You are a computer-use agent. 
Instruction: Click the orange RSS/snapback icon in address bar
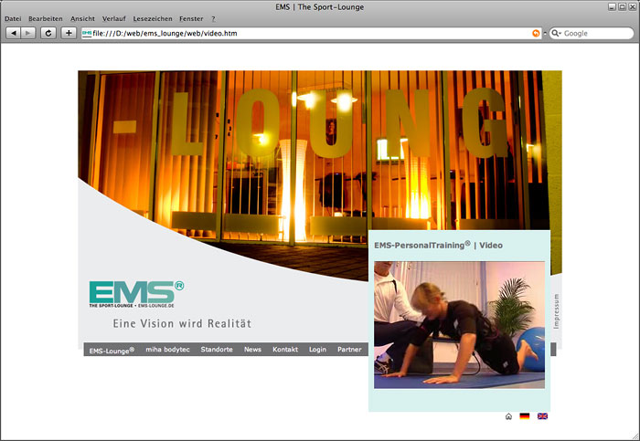[x=536, y=34]
